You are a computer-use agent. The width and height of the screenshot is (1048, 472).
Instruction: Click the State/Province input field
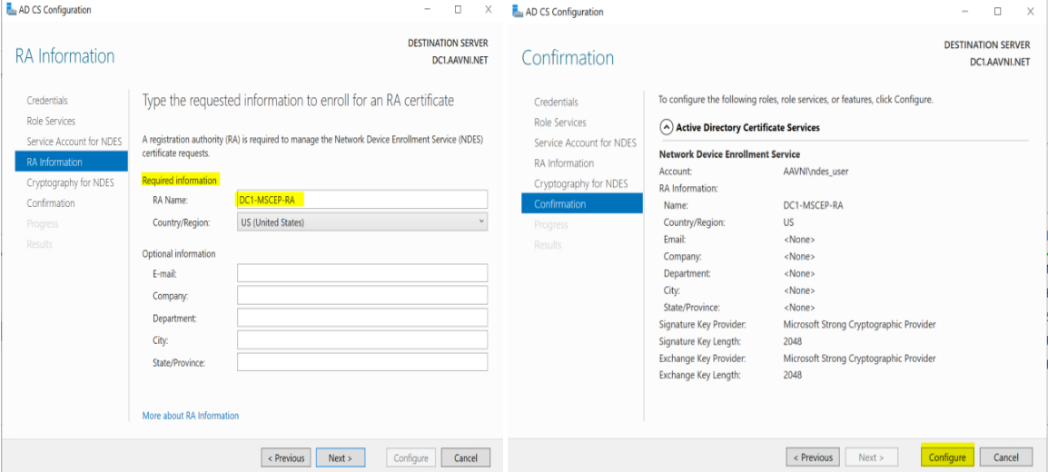point(361,363)
